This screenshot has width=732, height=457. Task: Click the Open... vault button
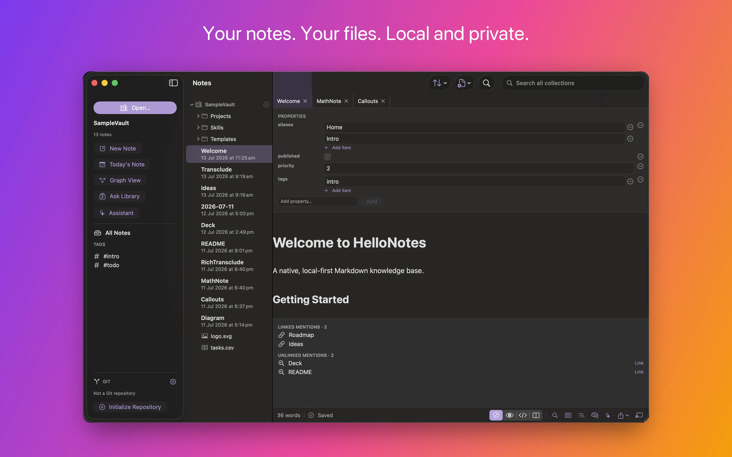click(x=135, y=108)
